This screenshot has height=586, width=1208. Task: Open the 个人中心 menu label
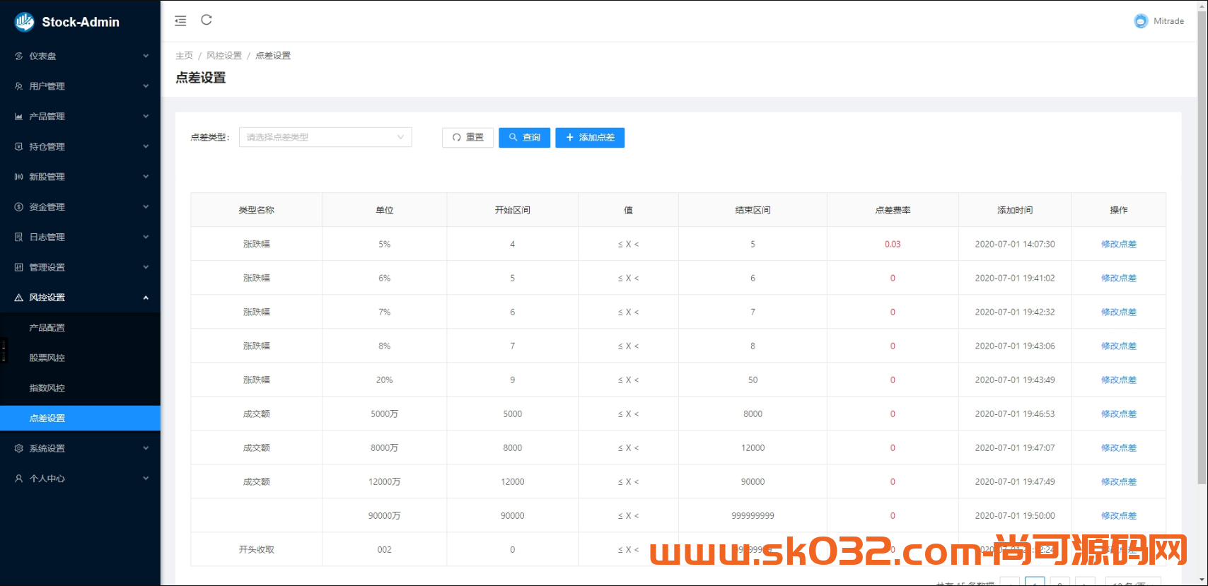click(x=47, y=479)
